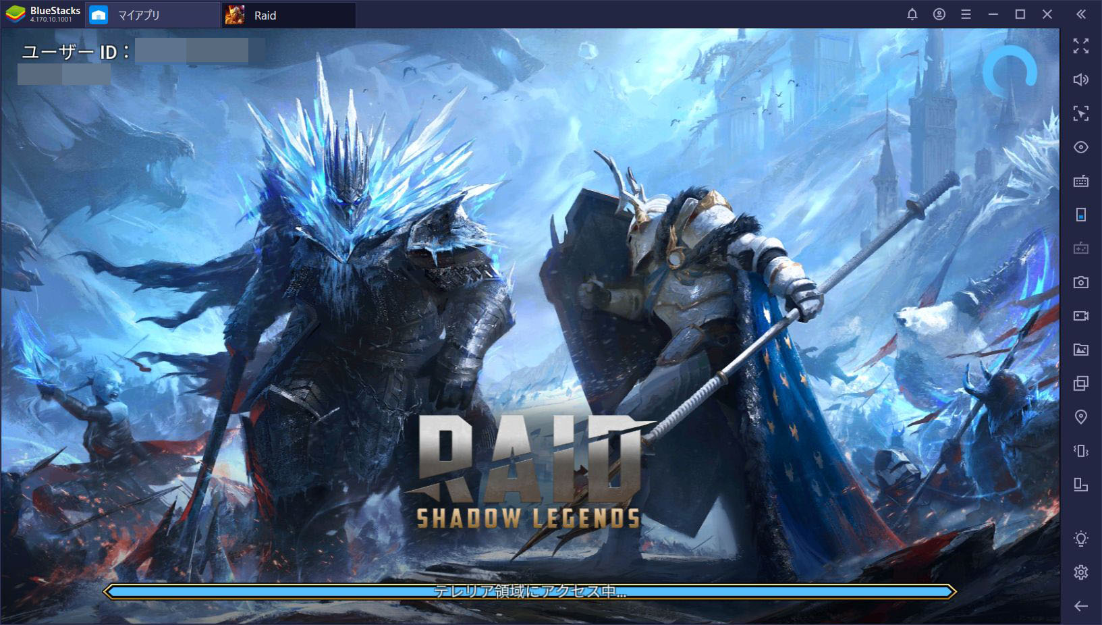The image size is (1102, 625).
Task: Click the lock cursor icon
Action: [x=1081, y=113]
